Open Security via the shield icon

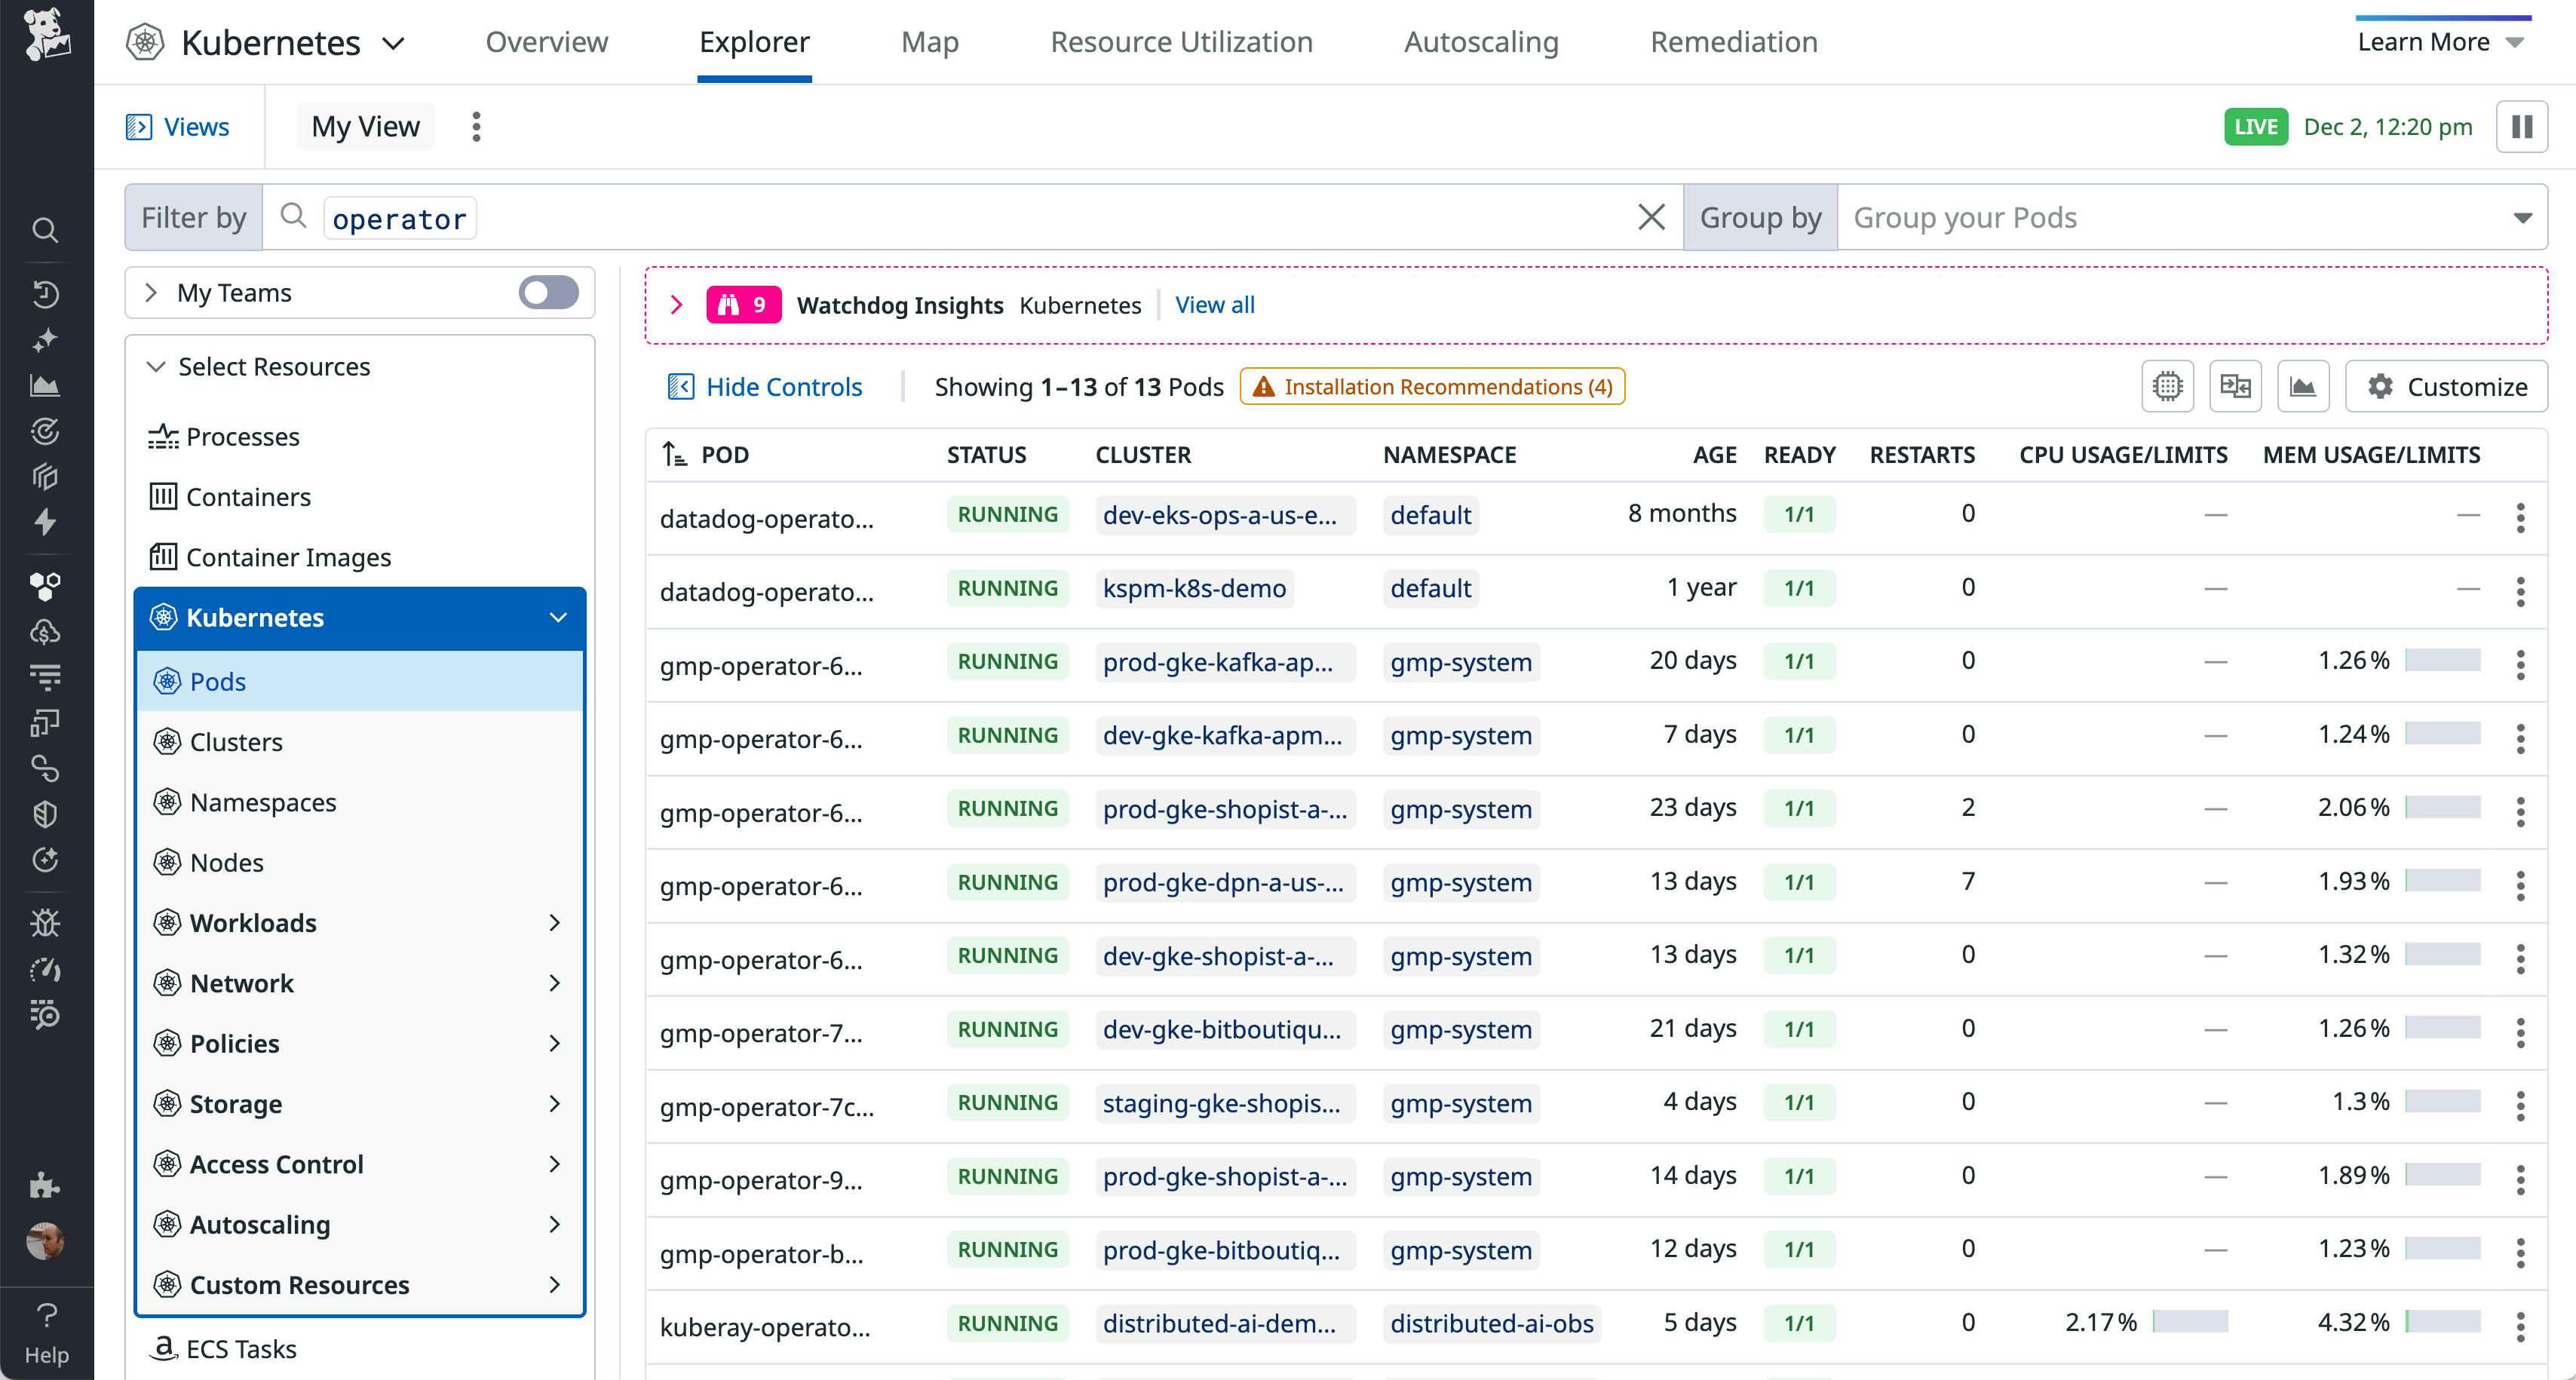pyautogui.click(x=46, y=812)
